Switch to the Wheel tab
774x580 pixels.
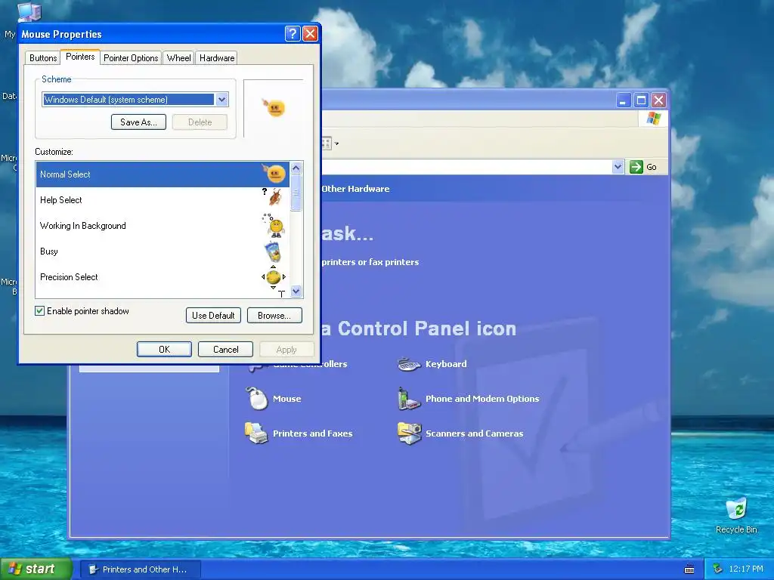tap(178, 58)
